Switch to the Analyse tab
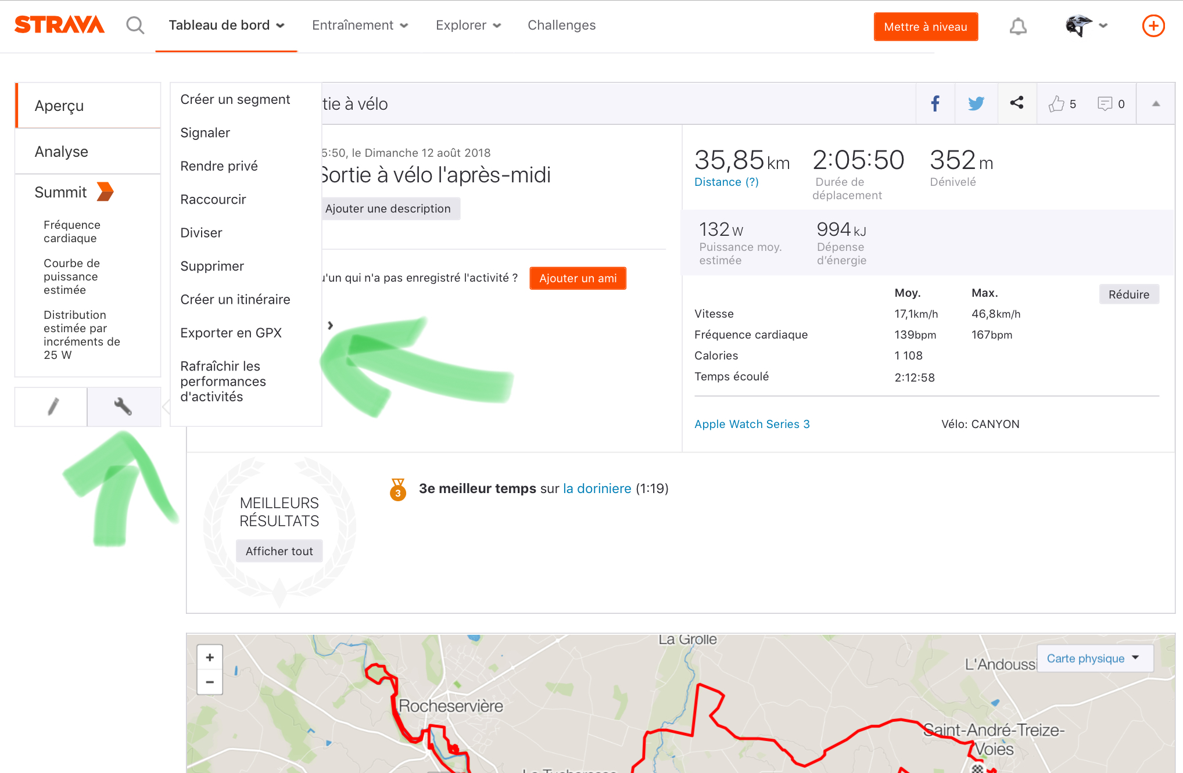 pyautogui.click(x=62, y=152)
